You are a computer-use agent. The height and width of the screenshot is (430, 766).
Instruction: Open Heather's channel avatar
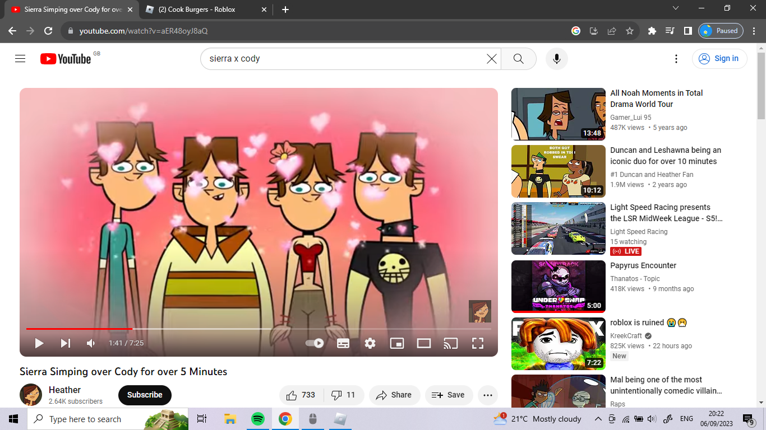tap(31, 395)
